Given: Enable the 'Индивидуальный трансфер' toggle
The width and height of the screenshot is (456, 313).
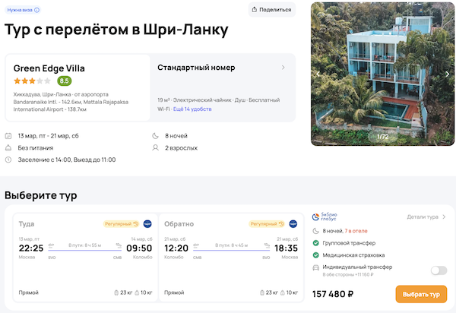Looking at the screenshot, I should pyautogui.click(x=438, y=270).
